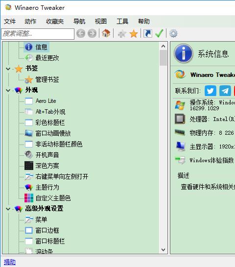The width and height of the screenshot is (235, 267).
Task: Click the Alt+Tab外观 icon
Action: point(29,112)
